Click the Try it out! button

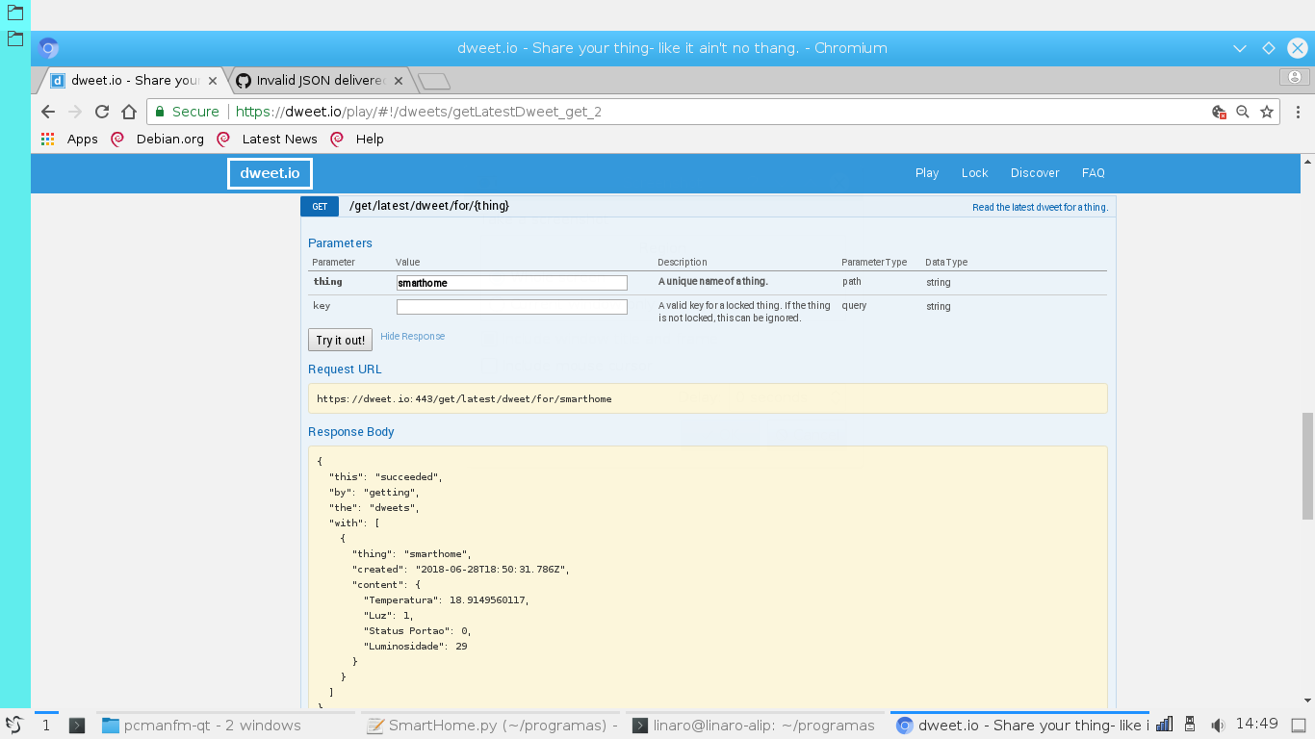point(341,340)
